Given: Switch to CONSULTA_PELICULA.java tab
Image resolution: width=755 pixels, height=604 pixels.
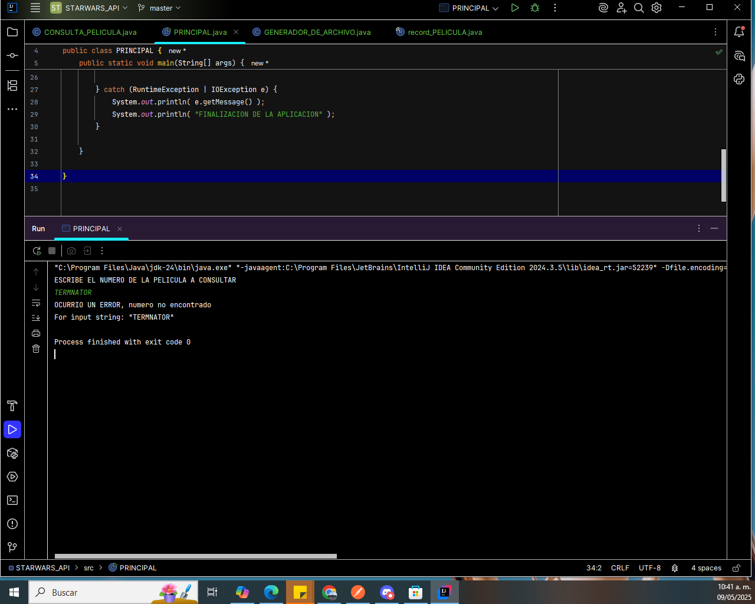Looking at the screenshot, I should coord(84,32).
